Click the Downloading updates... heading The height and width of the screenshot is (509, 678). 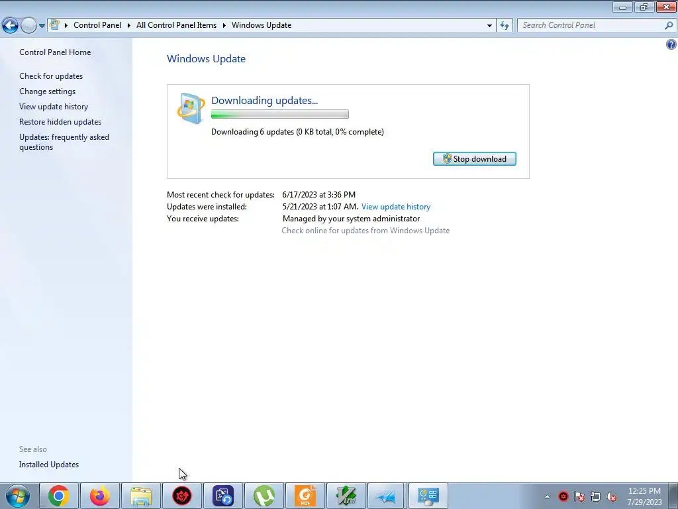[x=265, y=101]
